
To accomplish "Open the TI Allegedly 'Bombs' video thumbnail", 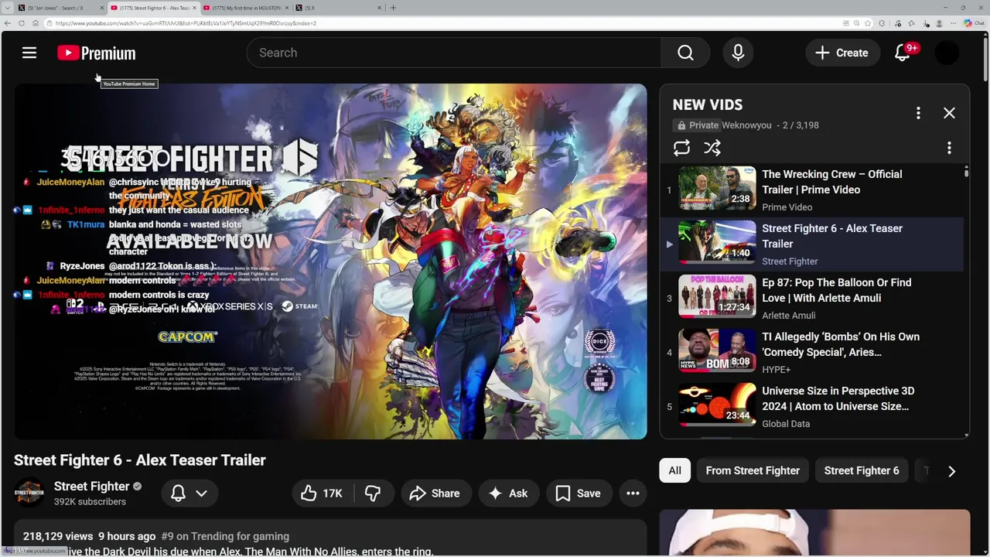I will click(717, 350).
